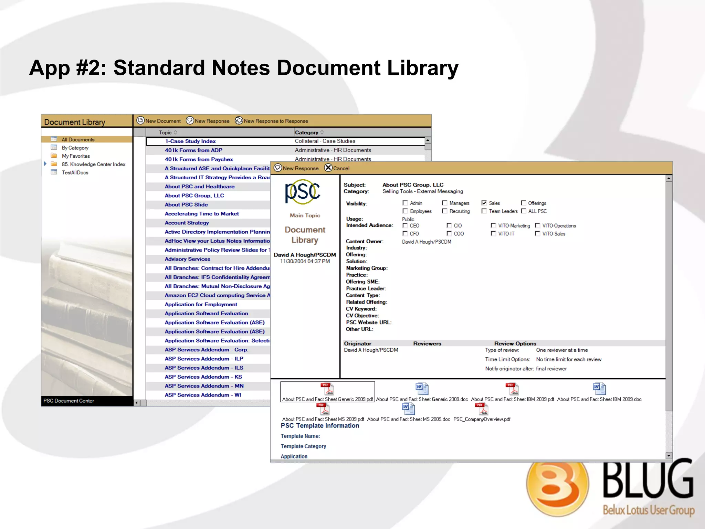Check the Admin visibility checkbox

[x=405, y=203]
